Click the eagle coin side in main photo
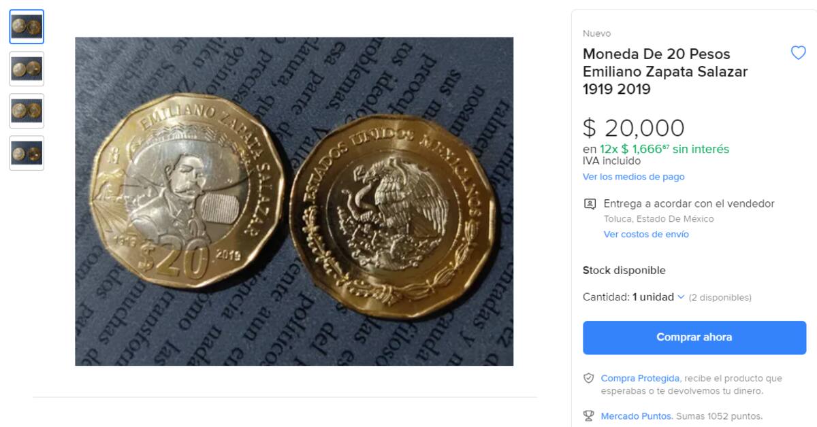 (391, 216)
